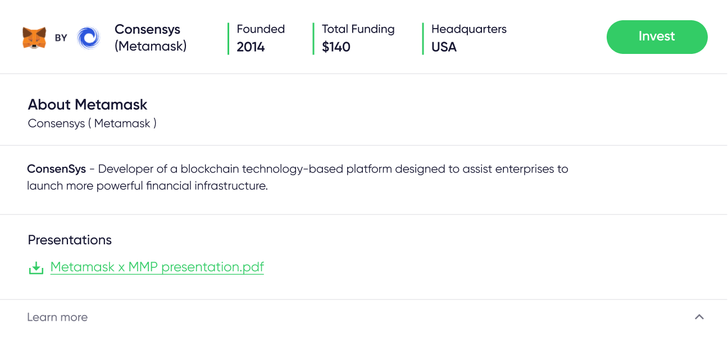
Task: Click the green bar next to Headquarters
Action: (x=422, y=38)
